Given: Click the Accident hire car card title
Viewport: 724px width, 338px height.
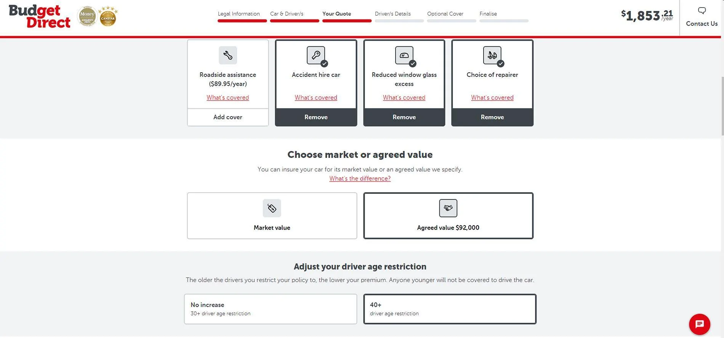Looking at the screenshot, I should (316, 75).
